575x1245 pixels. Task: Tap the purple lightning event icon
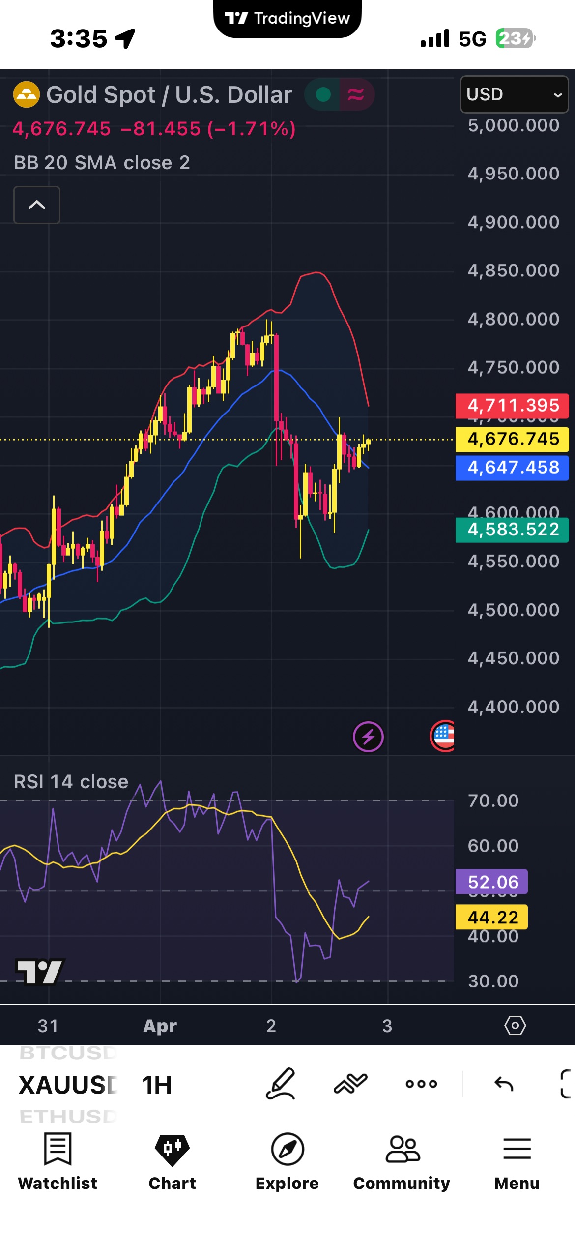coord(368,737)
